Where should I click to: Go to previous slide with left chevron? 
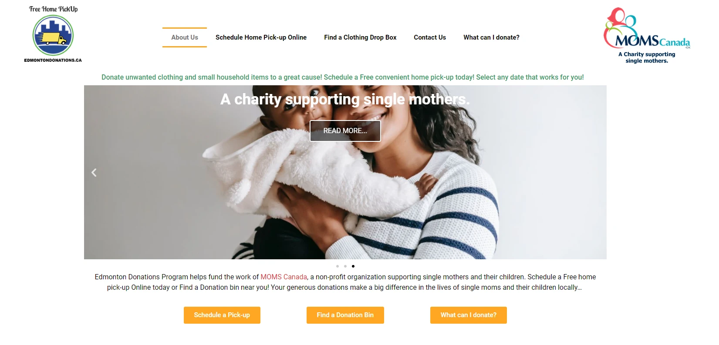[94, 173]
